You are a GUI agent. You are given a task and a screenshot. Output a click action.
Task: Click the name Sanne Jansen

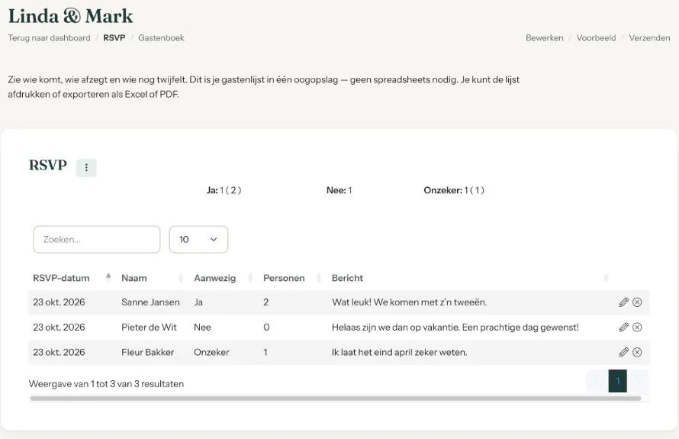(x=150, y=302)
